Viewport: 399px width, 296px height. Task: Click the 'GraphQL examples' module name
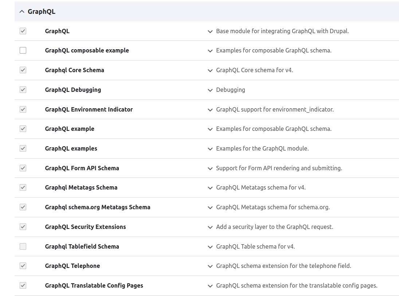[x=71, y=148]
